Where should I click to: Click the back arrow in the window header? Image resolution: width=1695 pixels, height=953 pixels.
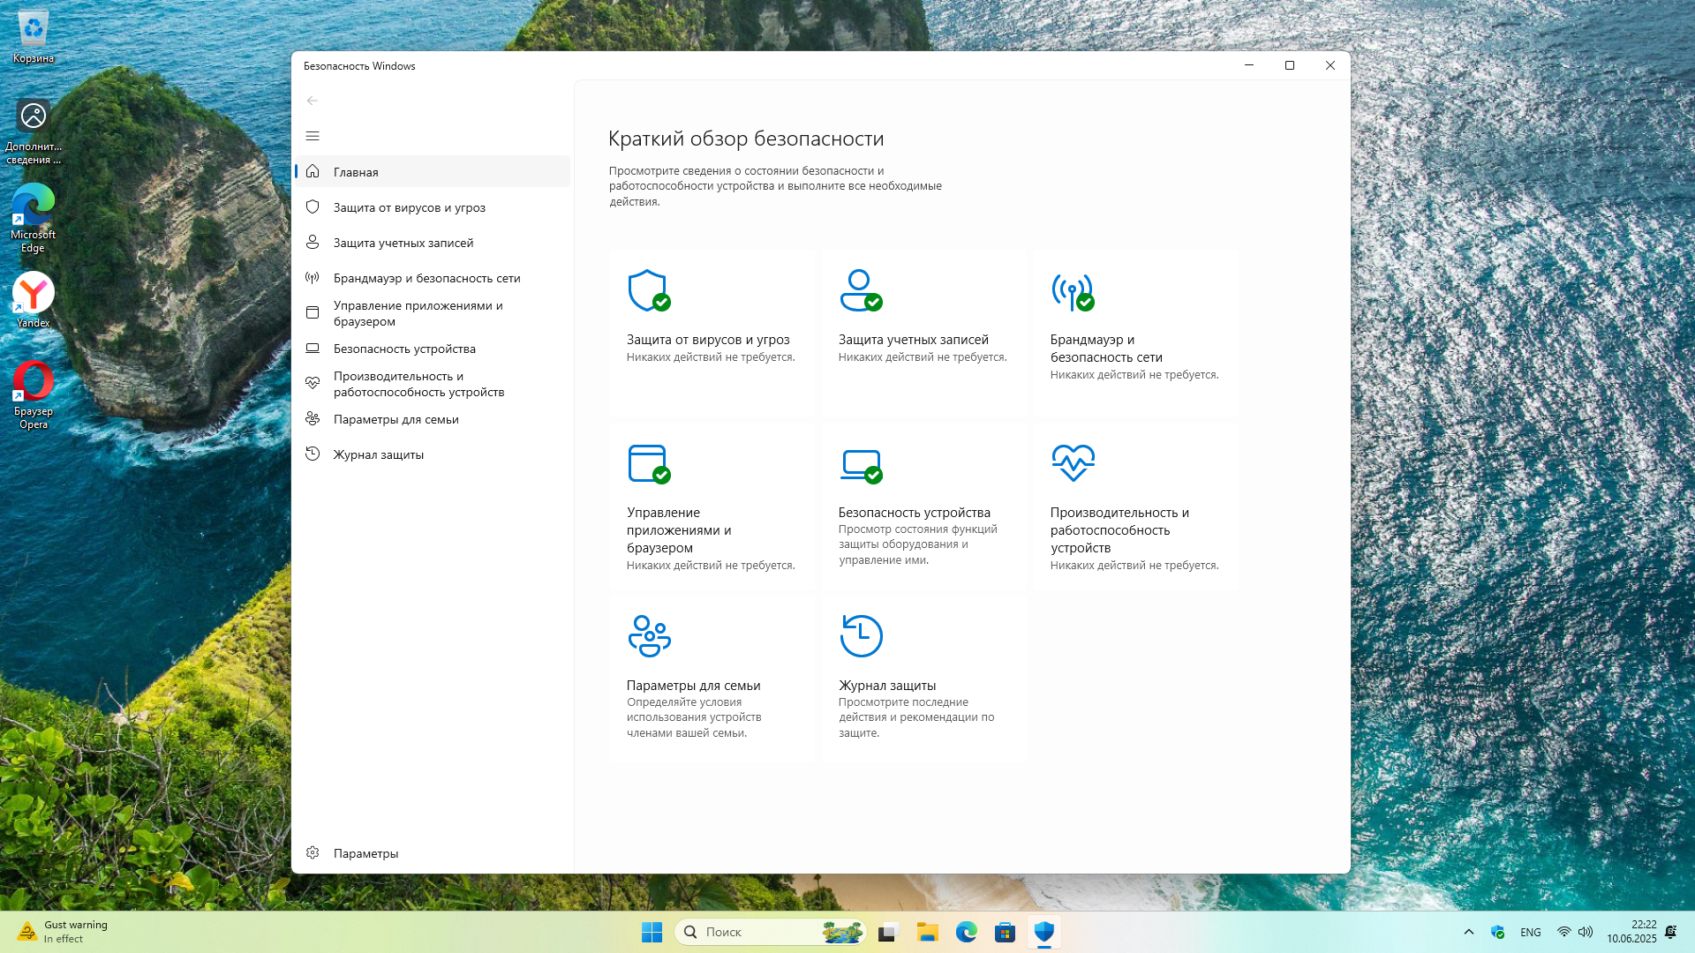click(x=313, y=101)
